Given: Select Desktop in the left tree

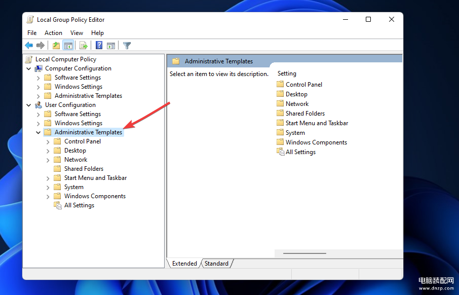Looking at the screenshot, I should pos(75,151).
